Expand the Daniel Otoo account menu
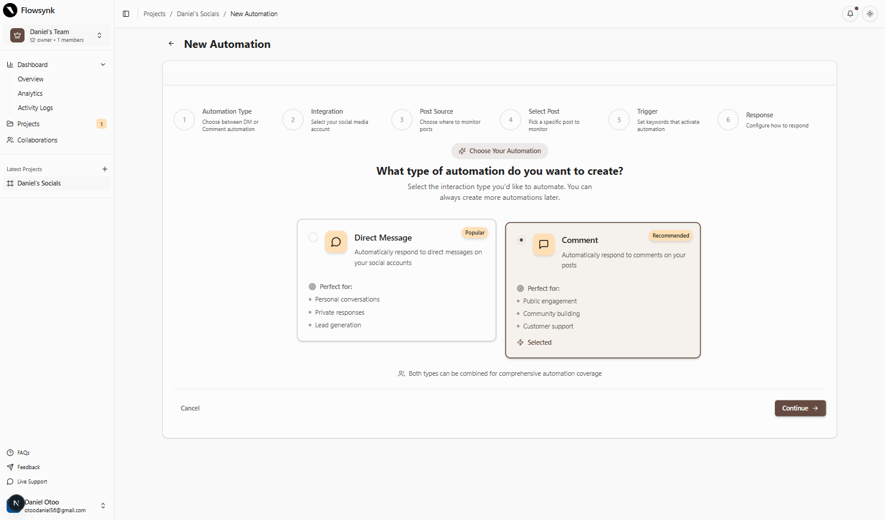885x520 pixels. coord(103,505)
